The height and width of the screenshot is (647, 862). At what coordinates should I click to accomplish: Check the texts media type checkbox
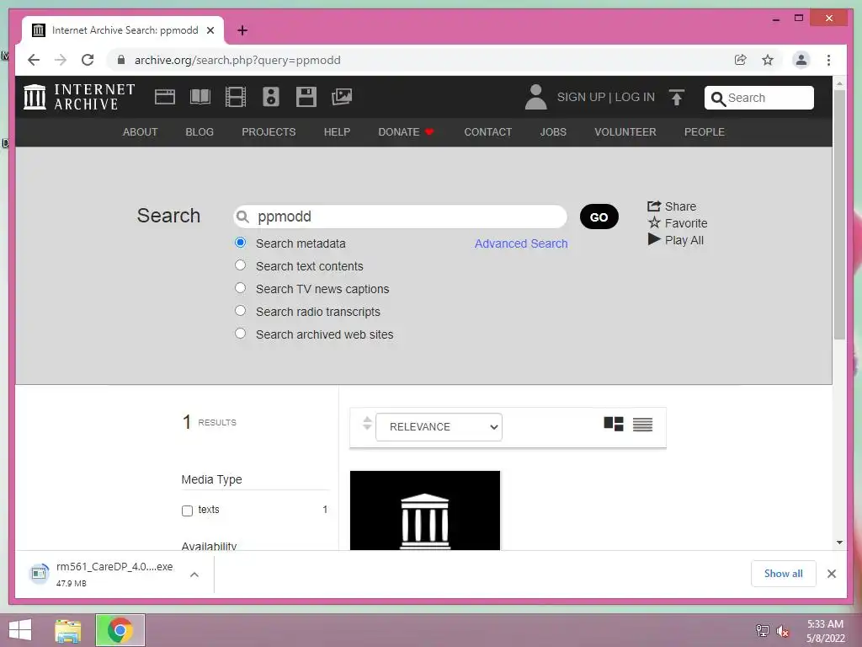click(x=187, y=511)
